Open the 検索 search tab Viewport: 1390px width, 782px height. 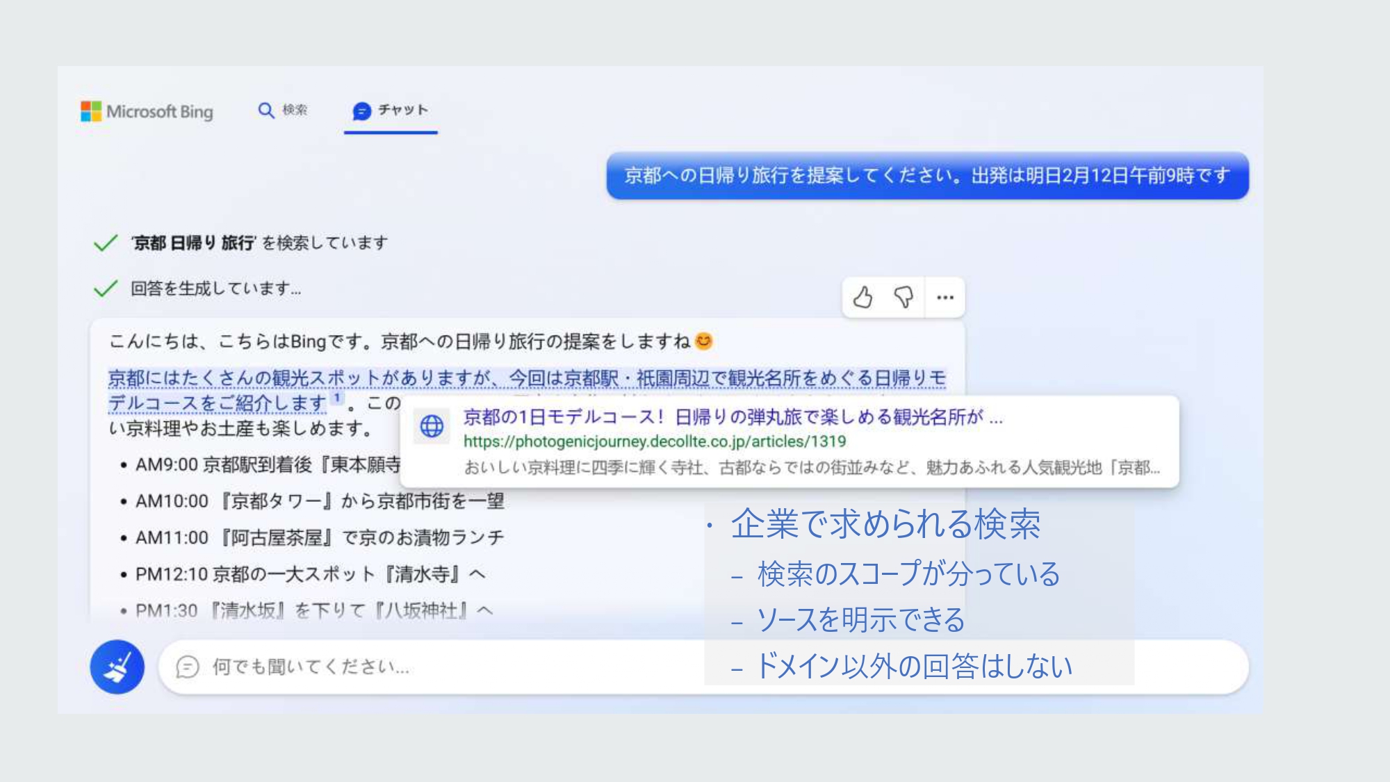[x=283, y=110]
